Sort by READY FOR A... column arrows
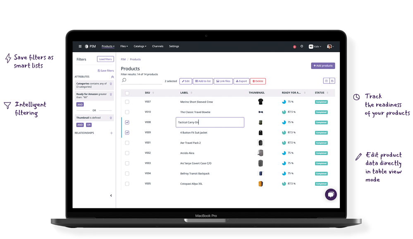This screenshot has height=239, width=413. [x=305, y=93]
